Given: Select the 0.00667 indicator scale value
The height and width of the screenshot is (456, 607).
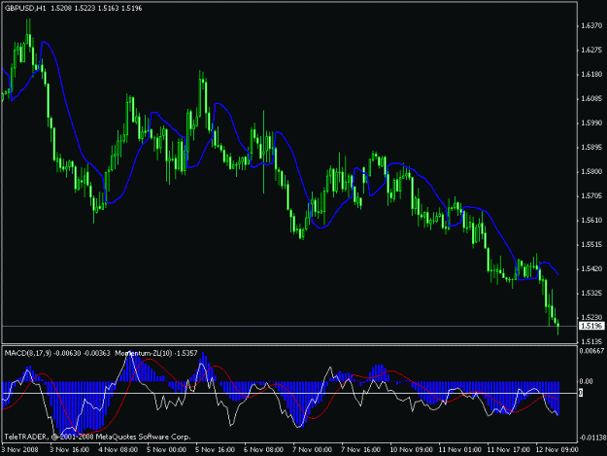Looking at the screenshot, I should (x=591, y=351).
